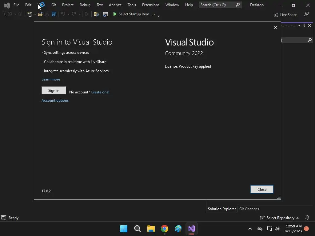Click the Live Share button
The height and width of the screenshot is (236, 315).
click(285, 15)
